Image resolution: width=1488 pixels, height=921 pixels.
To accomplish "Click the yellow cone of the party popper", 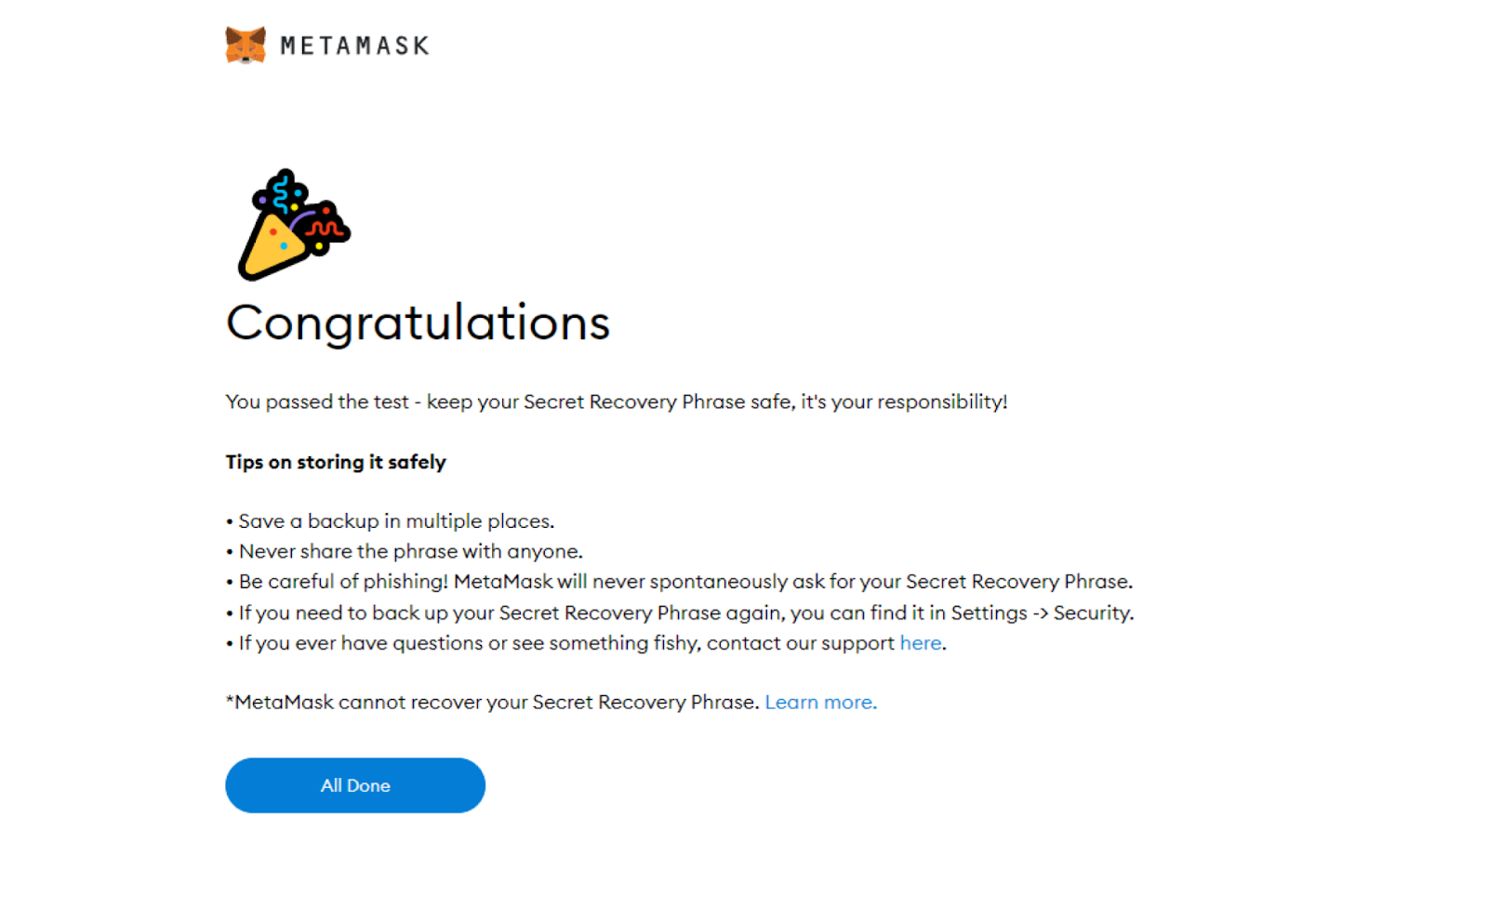I will click(x=267, y=249).
